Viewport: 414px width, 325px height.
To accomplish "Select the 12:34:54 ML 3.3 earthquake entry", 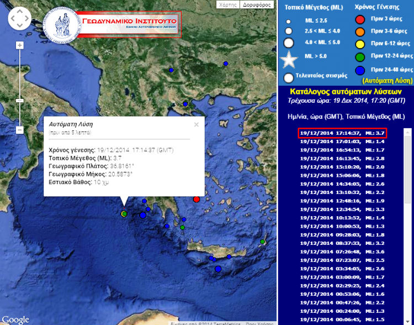I will (x=342, y=209).
